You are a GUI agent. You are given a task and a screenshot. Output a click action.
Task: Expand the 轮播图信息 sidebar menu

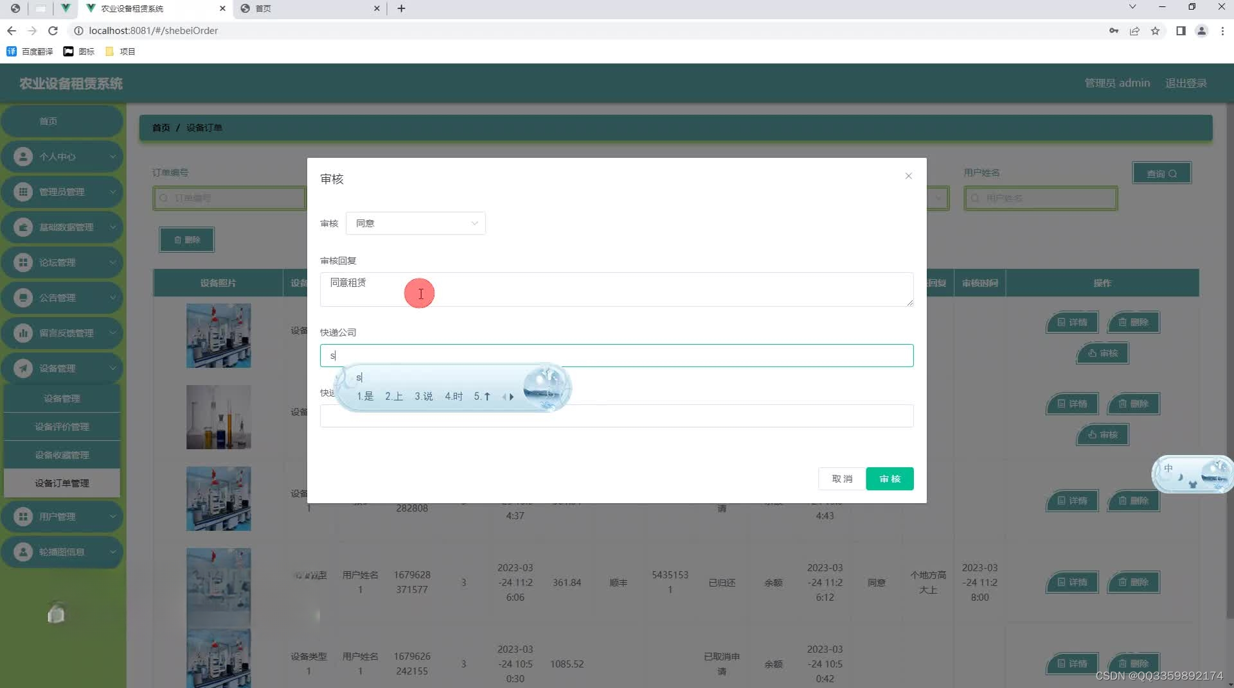[62, 552]
